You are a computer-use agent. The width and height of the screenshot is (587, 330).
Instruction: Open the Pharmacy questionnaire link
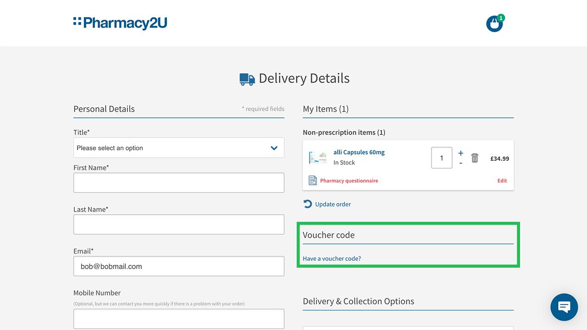(x=349, y=181)
